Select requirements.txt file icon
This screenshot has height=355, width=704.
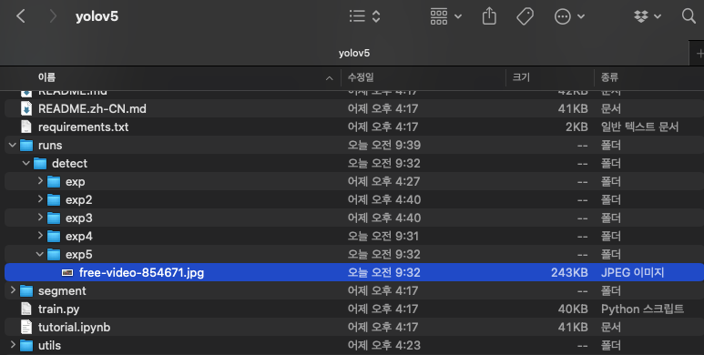(x=26, y=127)
